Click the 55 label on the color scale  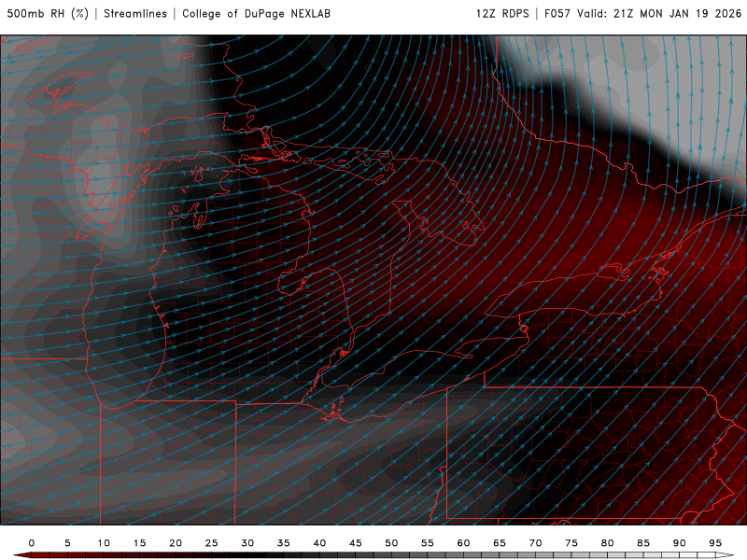coord(428,543)
